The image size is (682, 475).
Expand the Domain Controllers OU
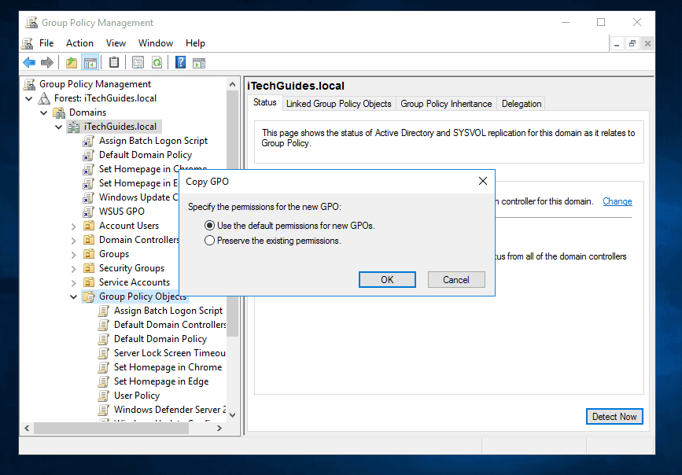pyautogui.click(x=73, y=241)
